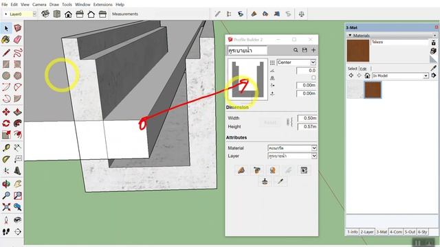Select the arrow Select tool
The height and width of the screenshot is (247, 440).
6,28
